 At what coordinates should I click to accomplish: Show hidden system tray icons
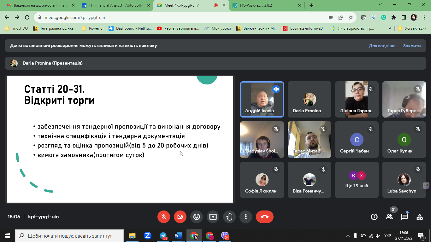pyautogui.click(x=348, y=236)
